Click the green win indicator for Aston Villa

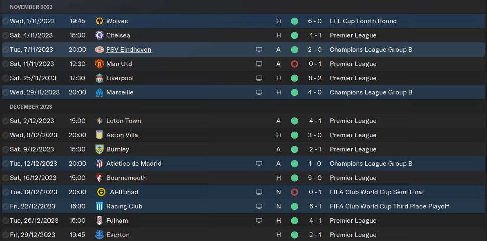click(x=294, y=135)
